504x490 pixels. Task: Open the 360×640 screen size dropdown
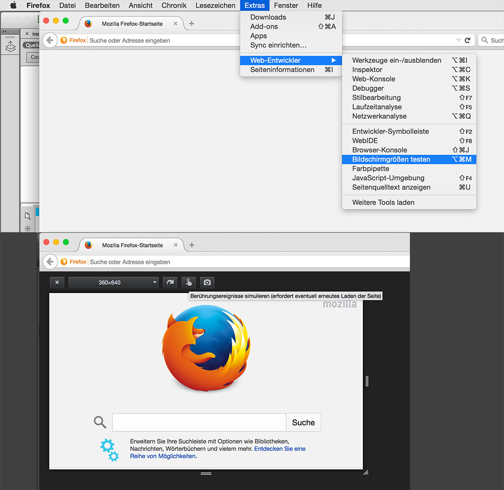(114, 283)
